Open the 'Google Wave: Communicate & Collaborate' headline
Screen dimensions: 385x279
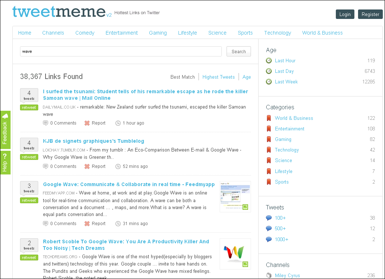pyautogui.click(x=129, y=184)
